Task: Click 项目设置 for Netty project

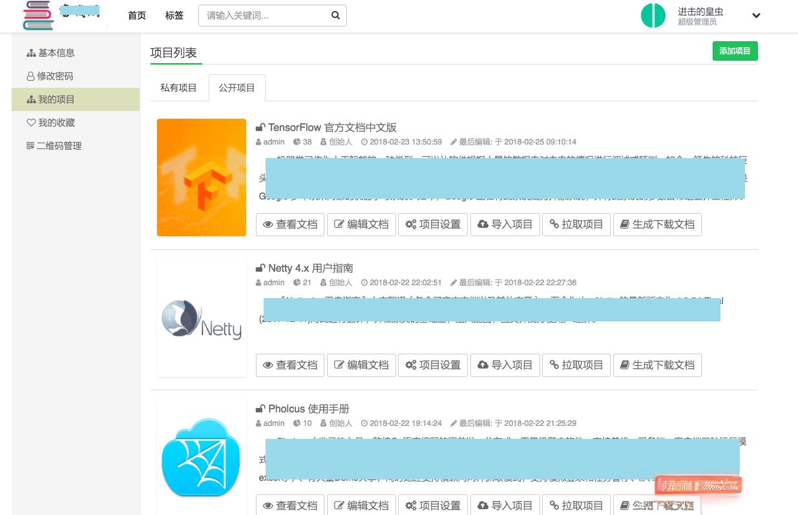Action: point(433,365)
